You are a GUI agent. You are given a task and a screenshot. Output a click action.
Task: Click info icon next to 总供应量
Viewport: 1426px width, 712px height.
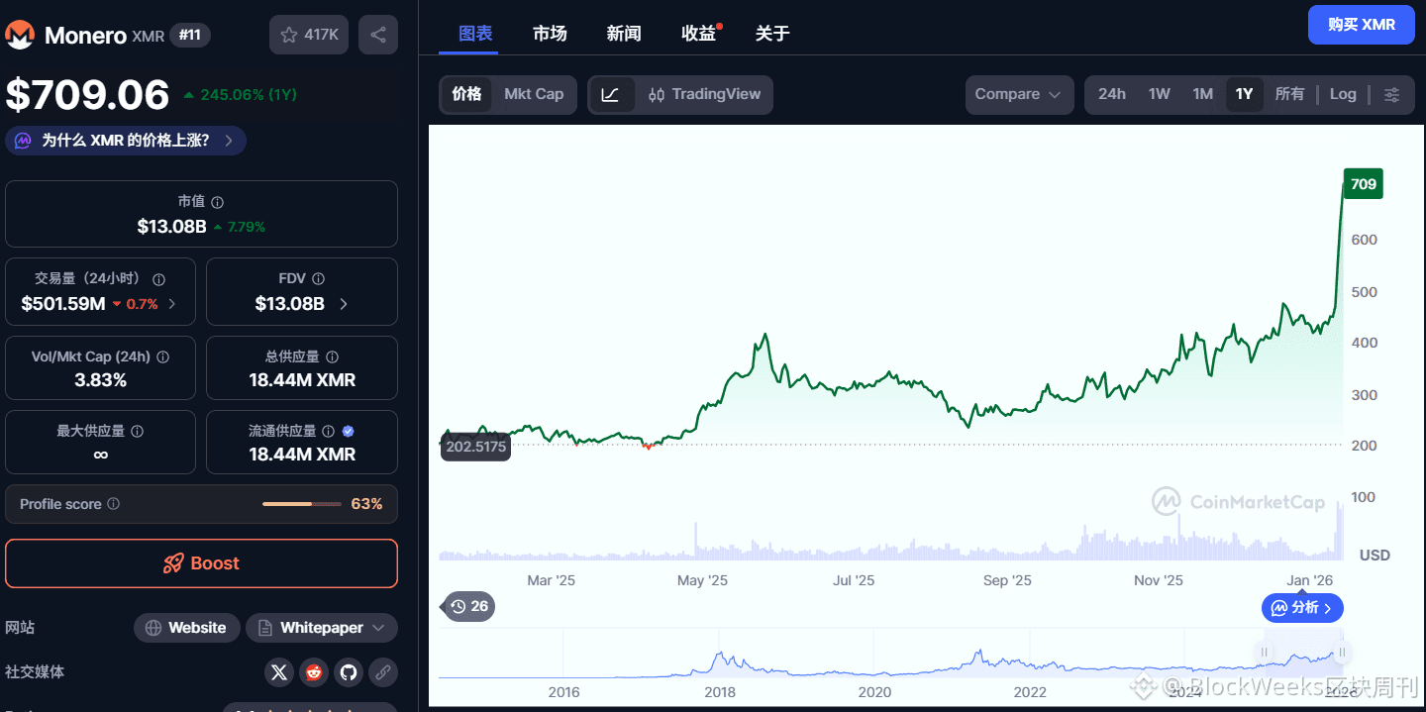pyautogui.click(x=332, y=356)
